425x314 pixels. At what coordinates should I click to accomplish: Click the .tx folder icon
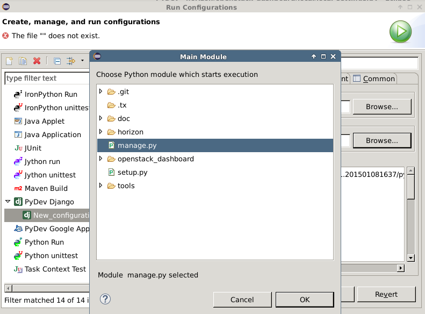point(111,105)
